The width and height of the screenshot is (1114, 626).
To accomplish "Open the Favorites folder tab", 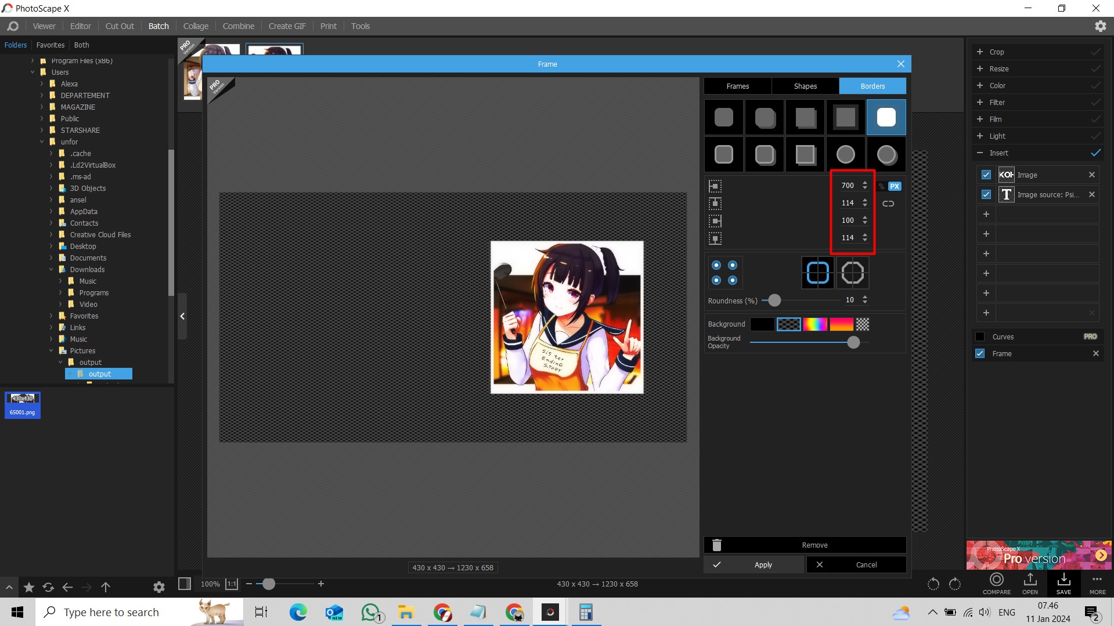I will 51,45.
